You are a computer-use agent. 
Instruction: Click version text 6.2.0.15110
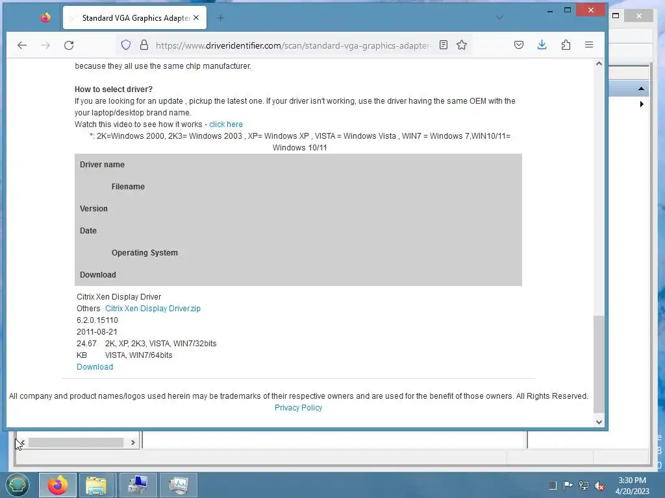tap(97, 320)
